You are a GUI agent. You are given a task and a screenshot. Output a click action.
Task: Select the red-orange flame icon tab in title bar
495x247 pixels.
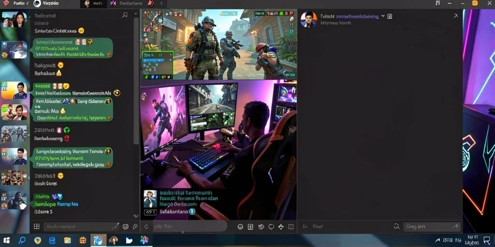[x=151, y=3]
